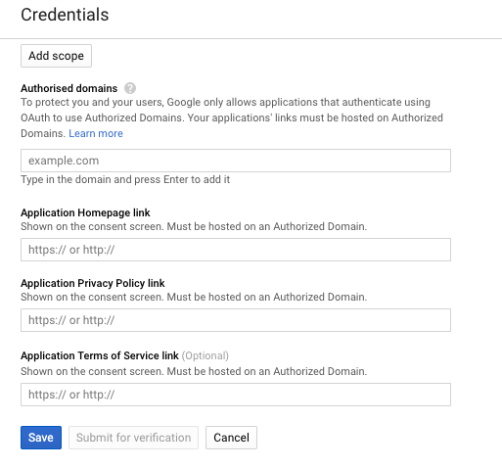The height and width of the screenshot is (468, 502).
Task: Click the Add scope button
Action: click(x=56, y=56)
